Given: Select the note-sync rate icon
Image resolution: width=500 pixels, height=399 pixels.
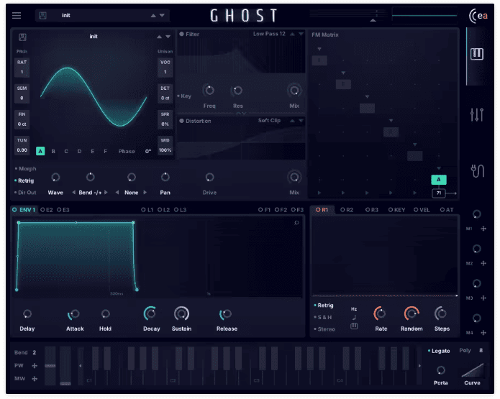Looking at the screenshot, I should (x=354, y=317).
